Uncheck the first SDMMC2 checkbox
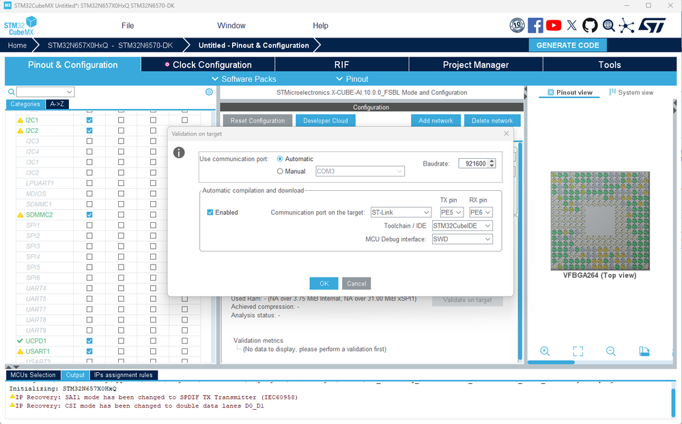 (89, 215)
